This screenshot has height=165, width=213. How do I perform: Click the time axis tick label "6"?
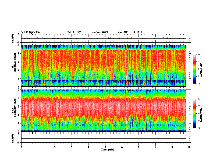[122, 147]
